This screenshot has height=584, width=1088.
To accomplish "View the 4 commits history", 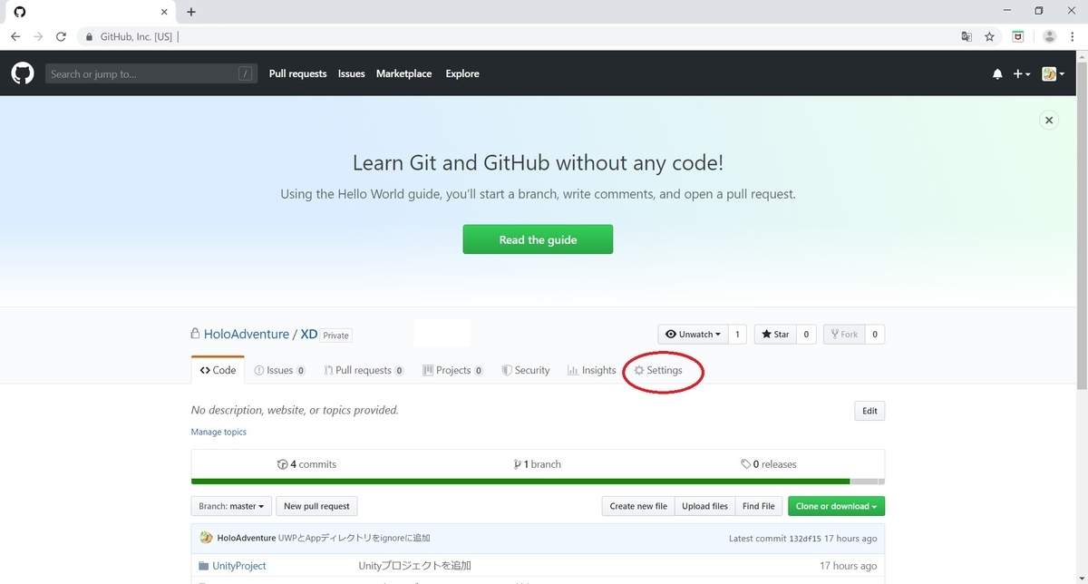I will pos(306,464).
